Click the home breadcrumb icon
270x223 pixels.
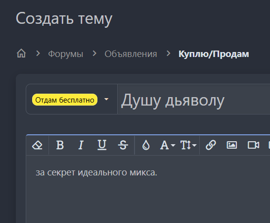(21, 54)
